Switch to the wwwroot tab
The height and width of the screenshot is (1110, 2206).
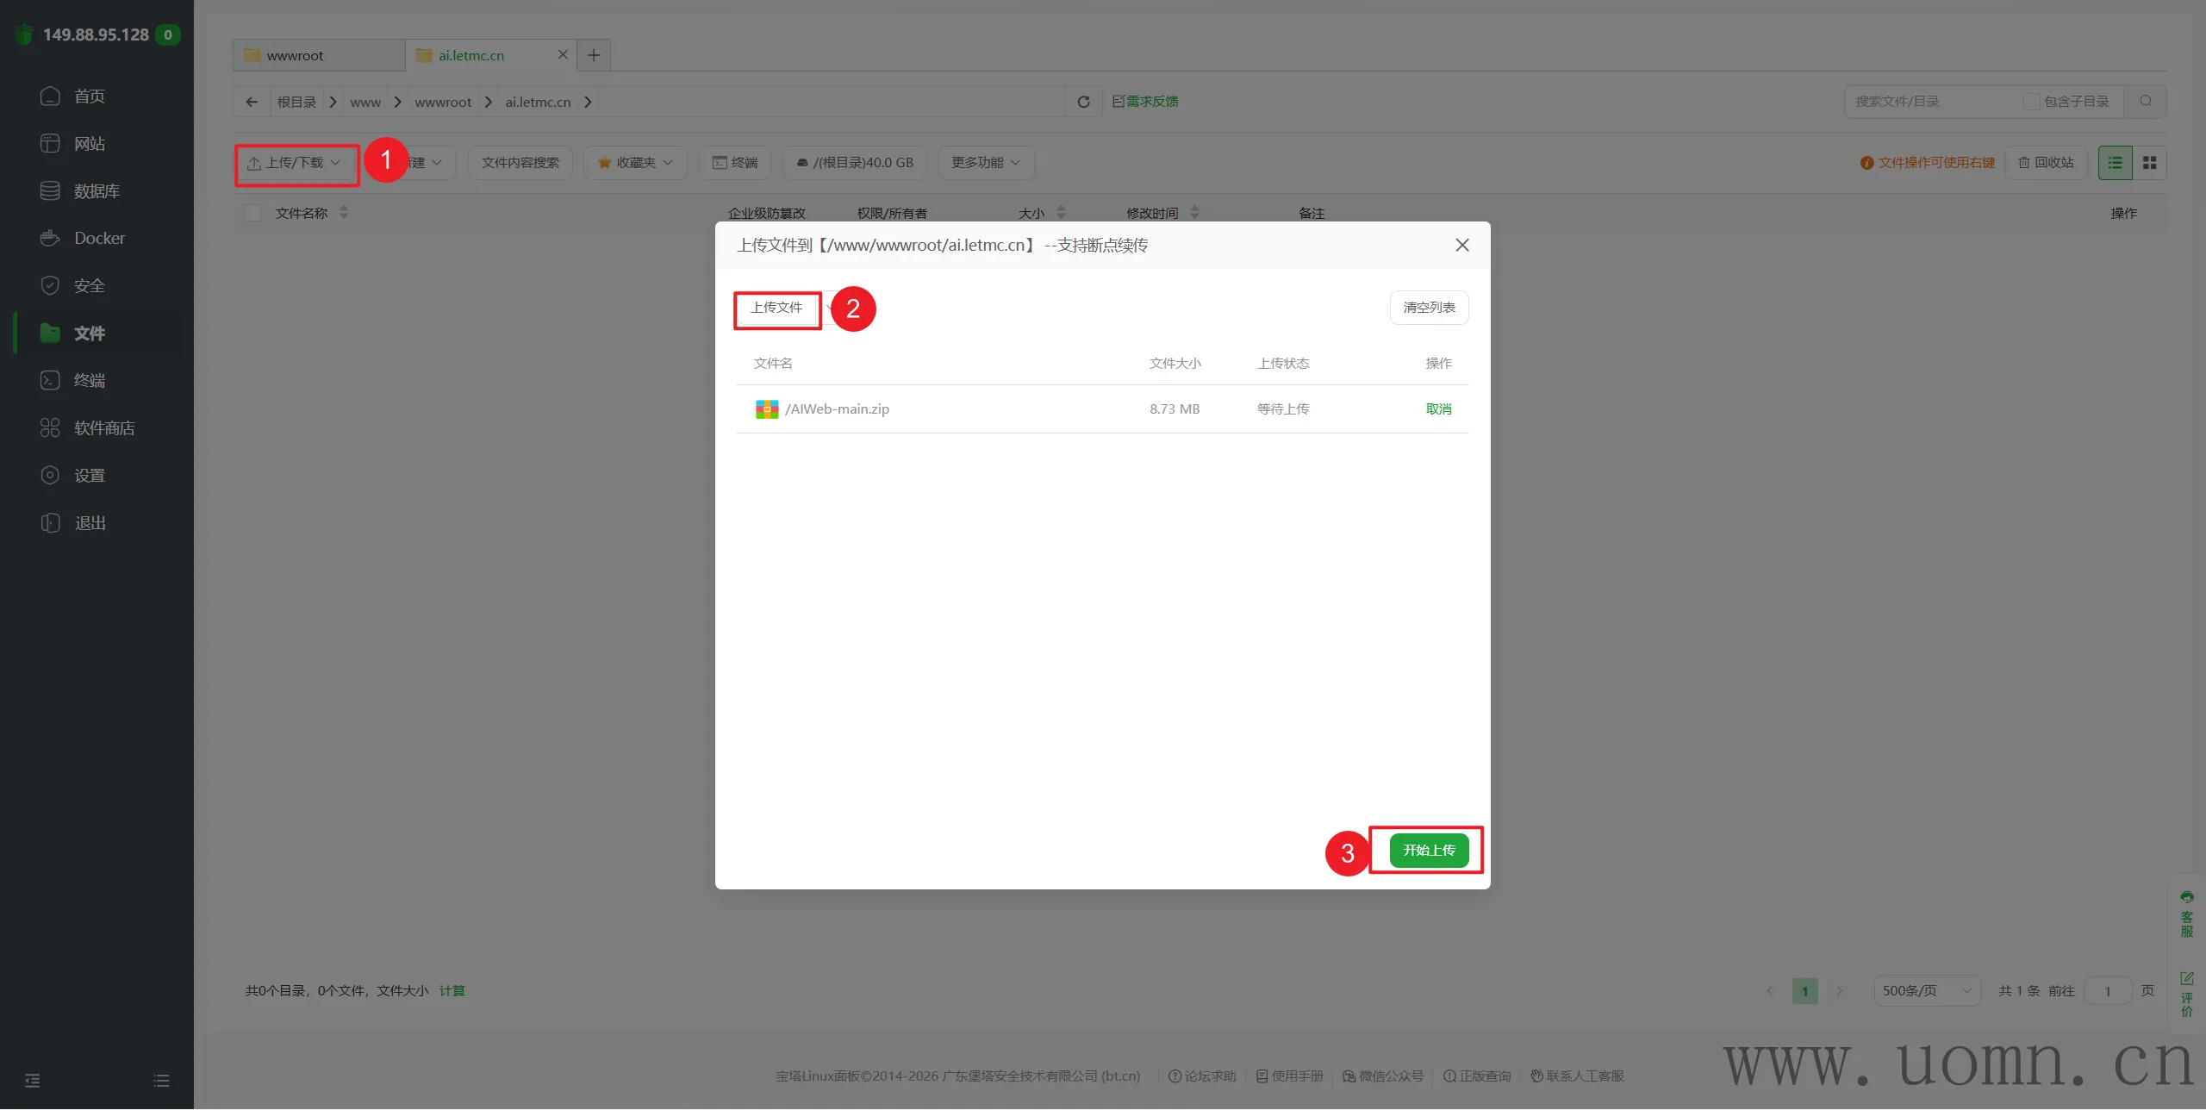click(x=296, y=55)
